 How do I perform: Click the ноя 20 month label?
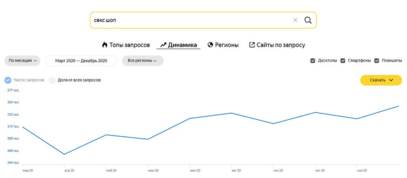point(362,171)
